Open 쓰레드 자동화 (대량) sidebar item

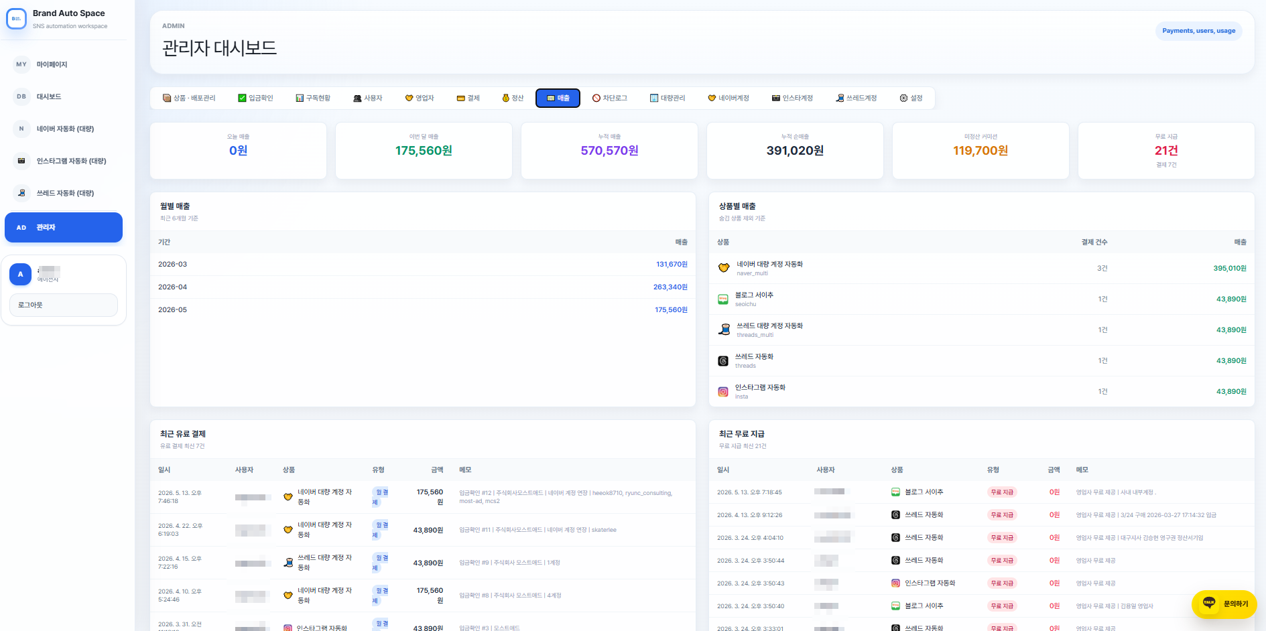[64, 193]
